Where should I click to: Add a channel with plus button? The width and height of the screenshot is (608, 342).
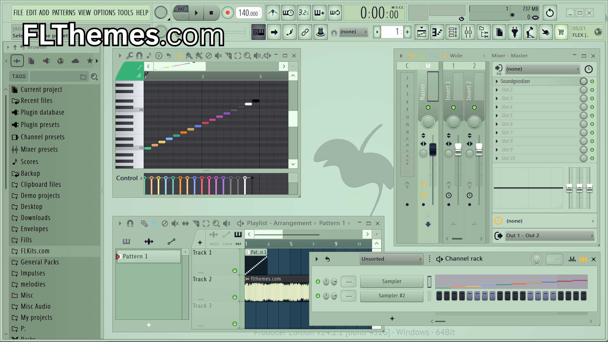pos(392,319)
